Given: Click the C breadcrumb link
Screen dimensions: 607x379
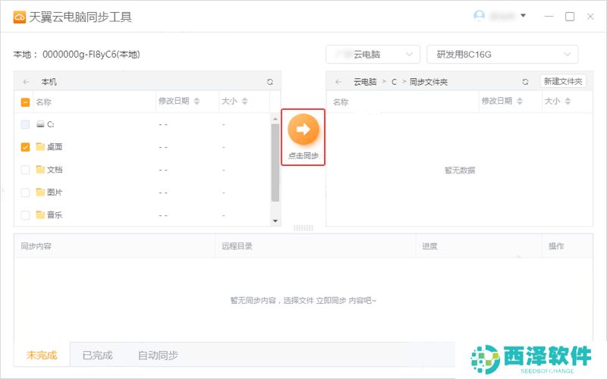Looking at the screenshot, I should point(394,82).
